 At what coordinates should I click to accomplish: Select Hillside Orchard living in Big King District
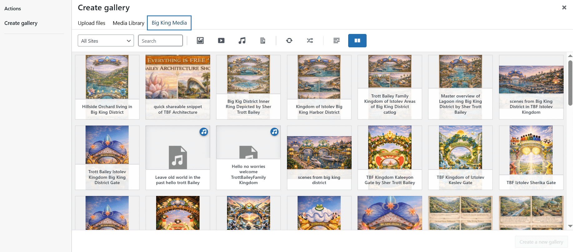[107, 87]
